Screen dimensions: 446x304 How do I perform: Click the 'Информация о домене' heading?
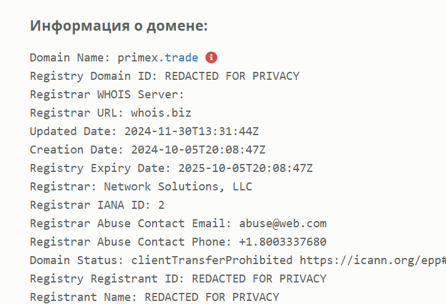pos(119,26)
